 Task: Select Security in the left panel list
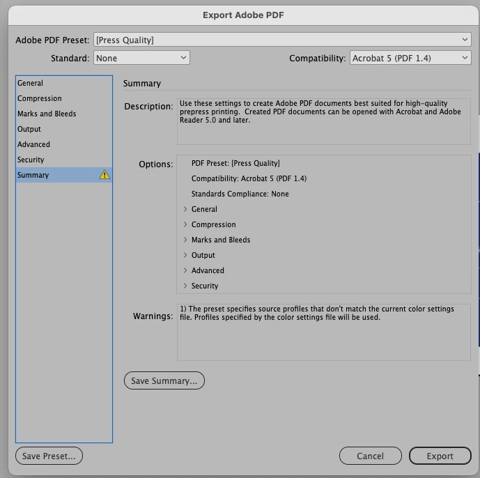[x=64, y=160]
